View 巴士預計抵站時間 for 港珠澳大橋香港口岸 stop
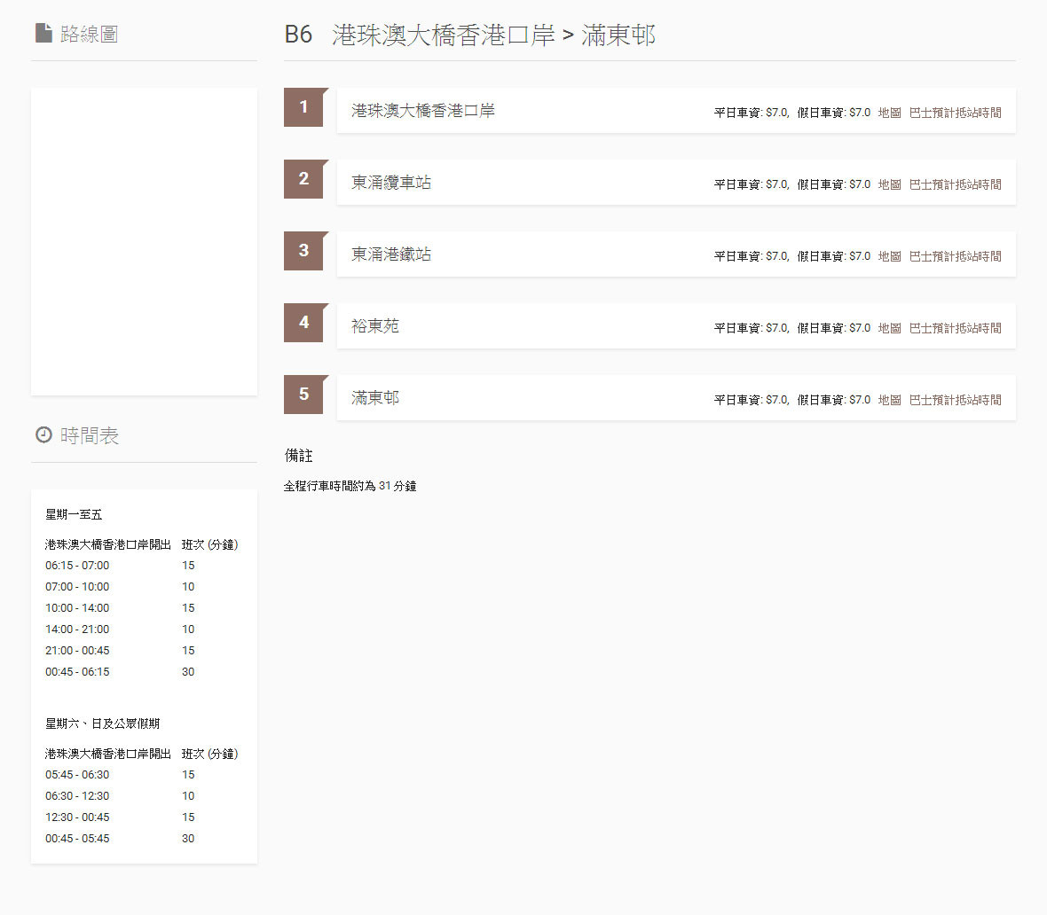1047x915 pixels. click(x=956, y=113)
